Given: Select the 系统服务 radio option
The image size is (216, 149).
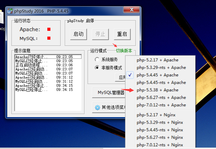Looking at the screenshot, I should tap(97, 59).
